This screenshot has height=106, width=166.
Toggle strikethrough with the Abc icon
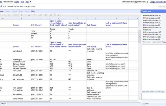(x=25, y=15)
